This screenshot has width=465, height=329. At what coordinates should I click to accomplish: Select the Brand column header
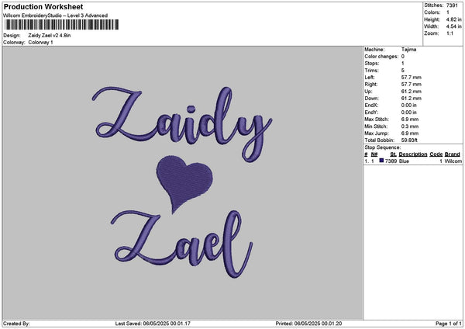coord(453,154)
